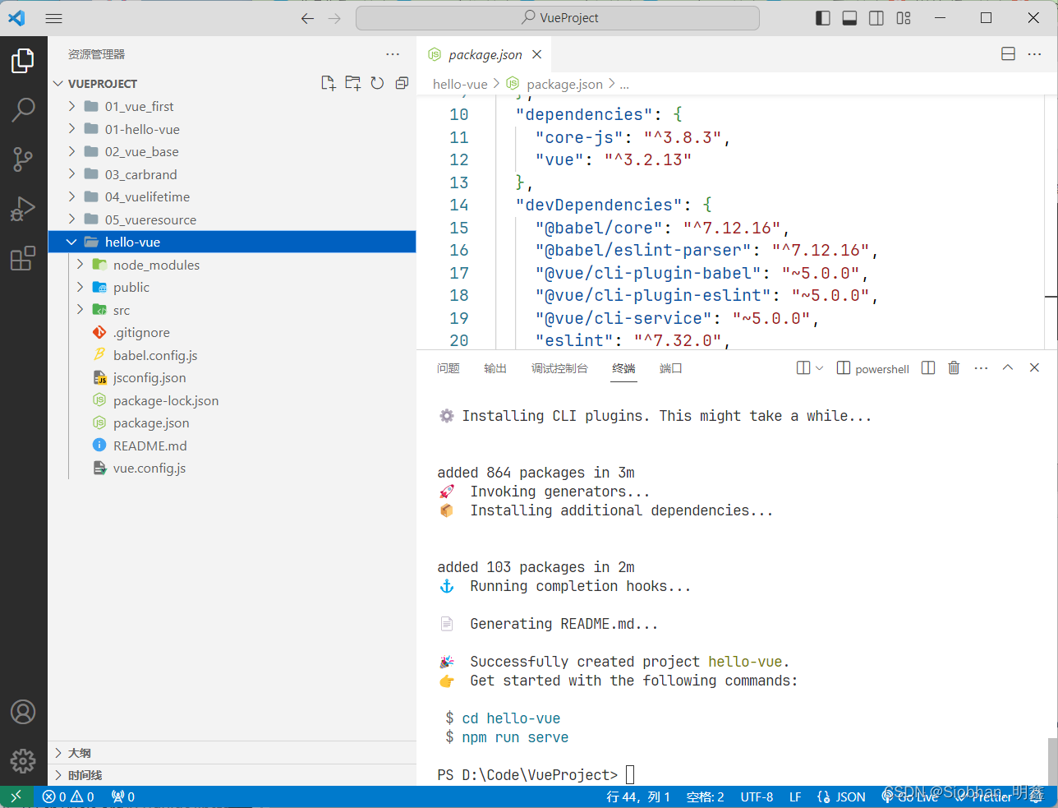Image resolution: width=1058 pixels, height=808 pixels.
Task: Click the New File icon in explorer
Action: coord(329,83)
